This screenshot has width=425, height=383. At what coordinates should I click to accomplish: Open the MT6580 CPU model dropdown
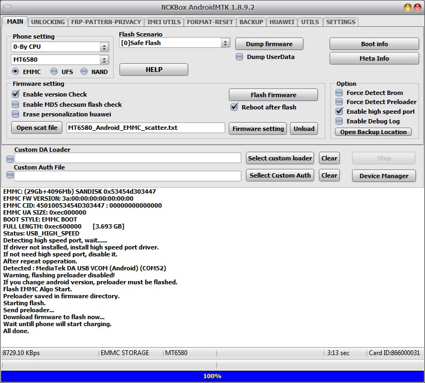point(104,60)
